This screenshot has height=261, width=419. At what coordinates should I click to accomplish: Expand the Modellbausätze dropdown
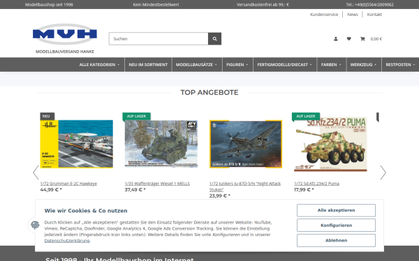(x=196, y=65)
